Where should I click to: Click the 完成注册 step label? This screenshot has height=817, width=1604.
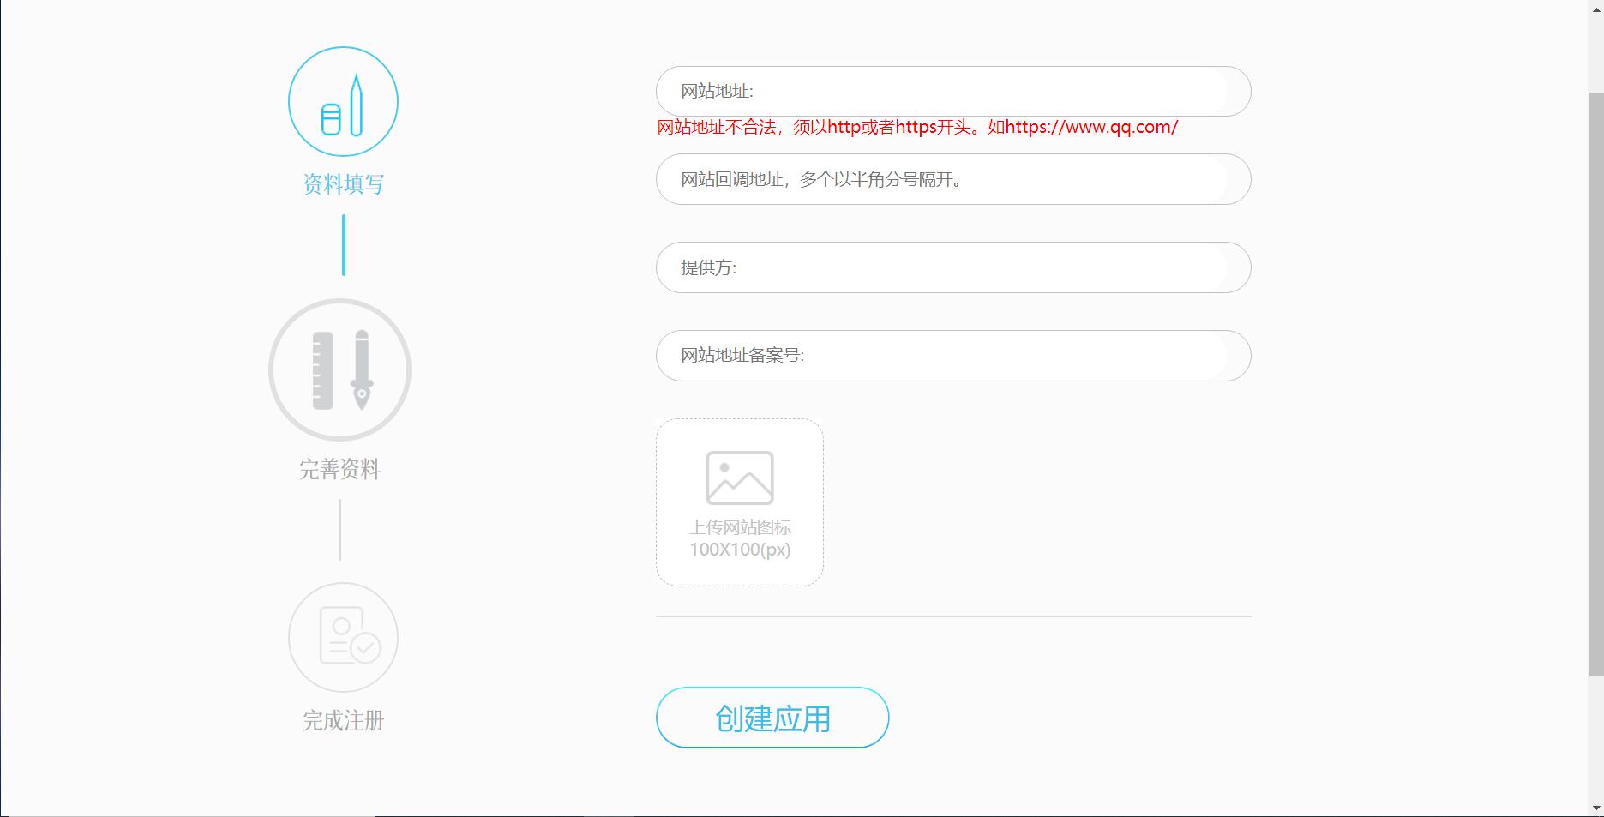[x=343, y=722]
